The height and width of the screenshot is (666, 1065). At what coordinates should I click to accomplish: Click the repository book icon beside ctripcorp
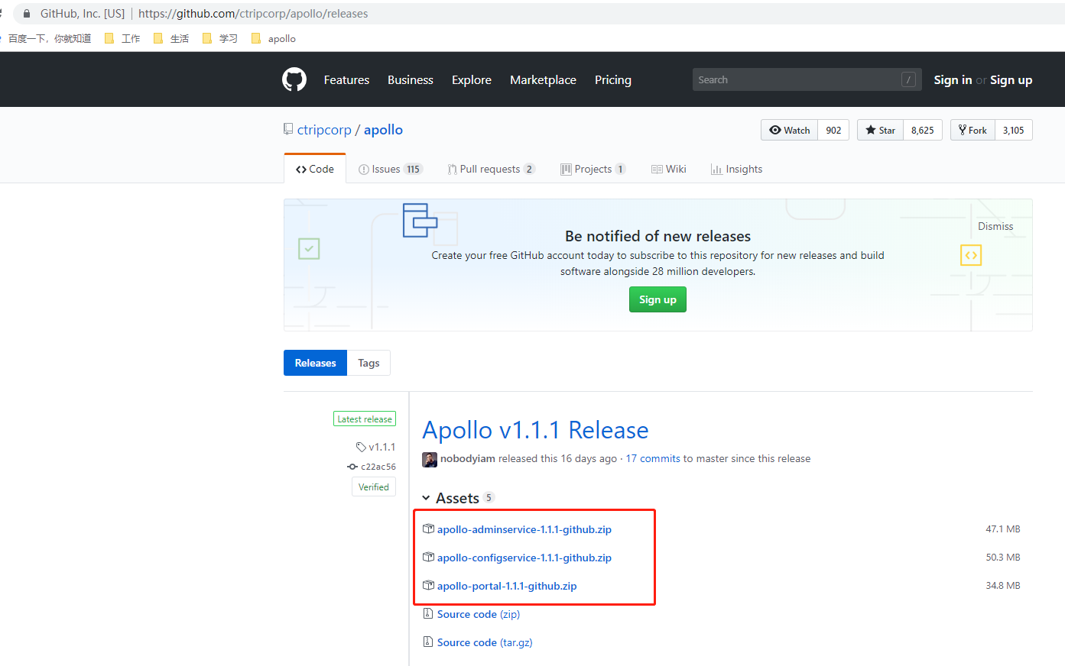tap(288, 129)
